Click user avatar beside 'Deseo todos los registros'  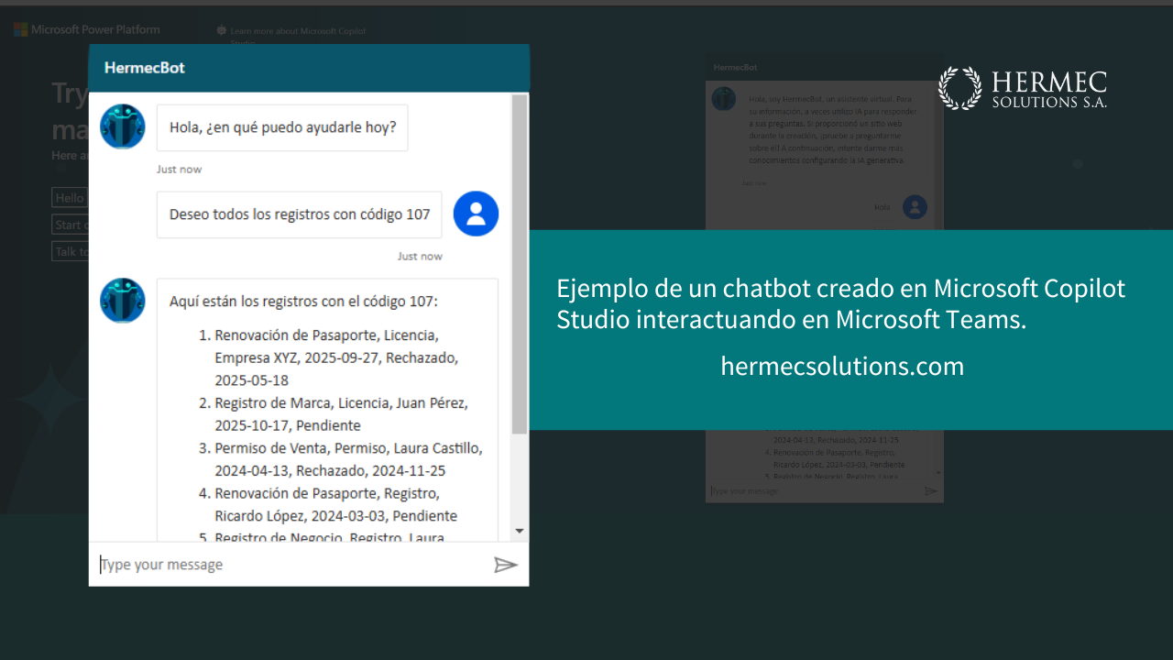tap(476, 214)
